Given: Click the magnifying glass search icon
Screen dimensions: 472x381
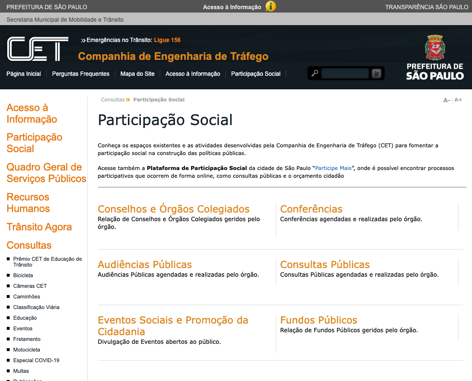Looking at the screenshot, I should point(315,73).
